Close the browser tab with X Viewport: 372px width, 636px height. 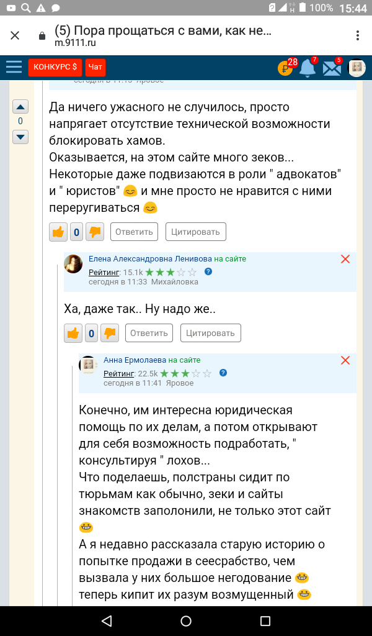click(x=15, y=35)
